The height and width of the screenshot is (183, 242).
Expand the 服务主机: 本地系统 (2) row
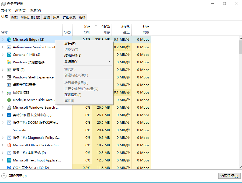(x=3, y=153)
